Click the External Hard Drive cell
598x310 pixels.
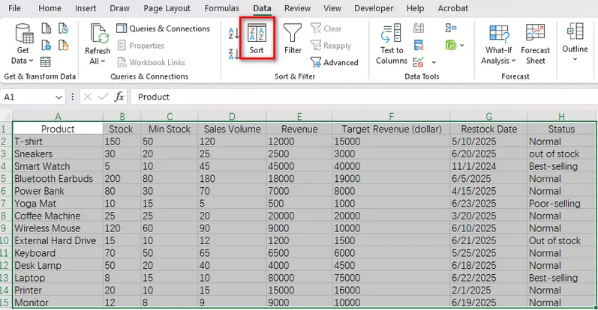58,240
